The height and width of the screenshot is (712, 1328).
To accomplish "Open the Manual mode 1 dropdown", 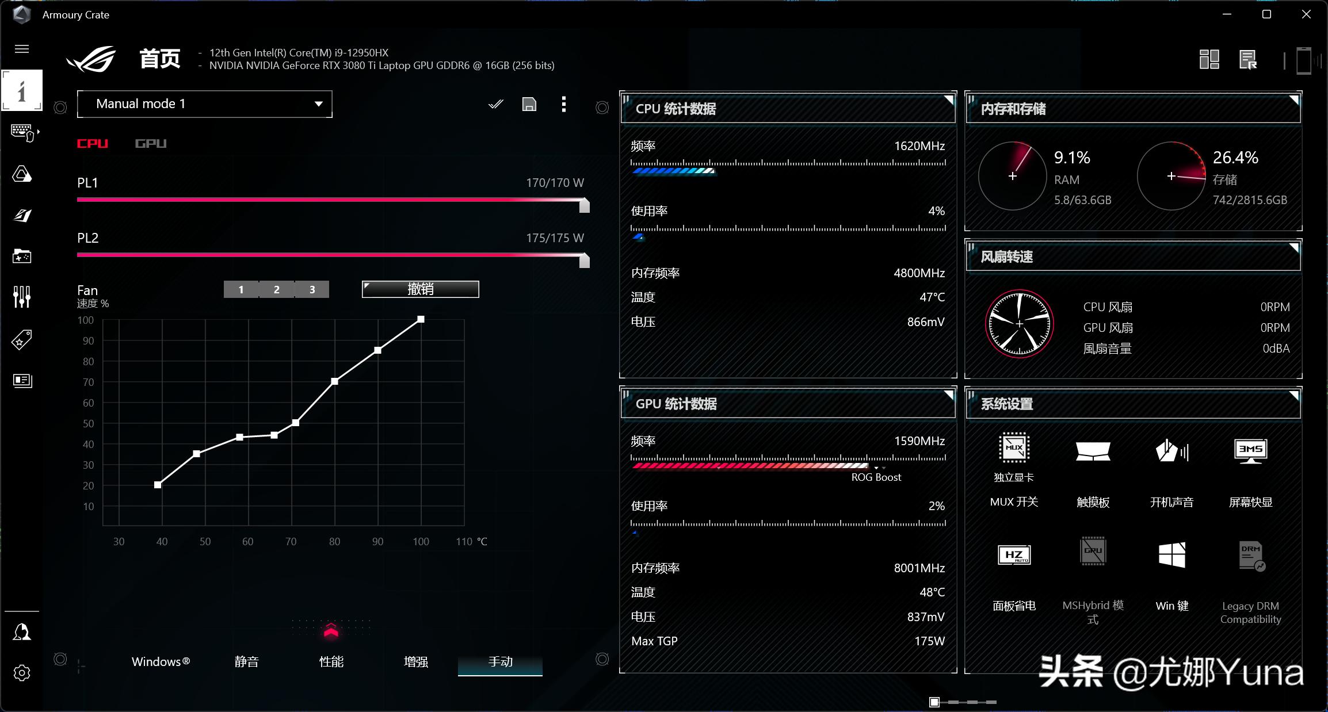I will click(x=204, y=104).
